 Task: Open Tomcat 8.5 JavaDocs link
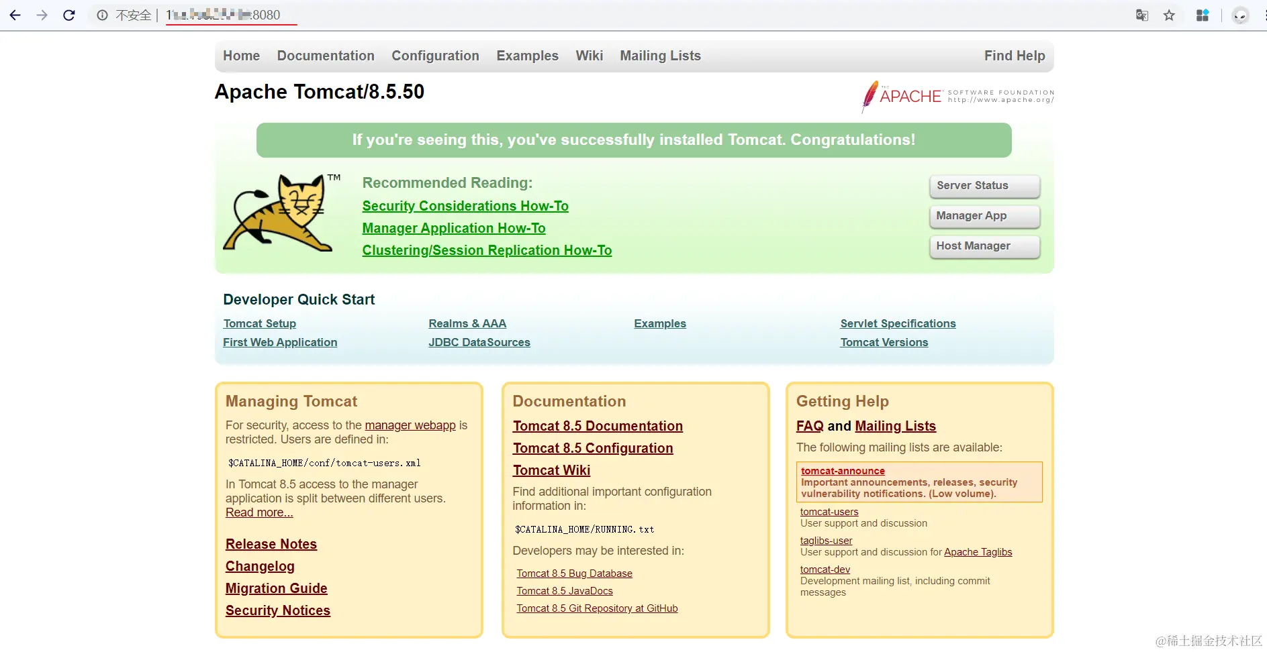(x=565, y=591)
